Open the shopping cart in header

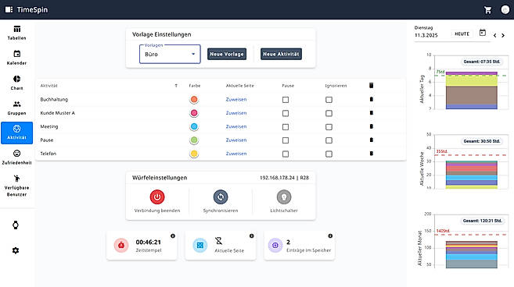coord(487,10)
